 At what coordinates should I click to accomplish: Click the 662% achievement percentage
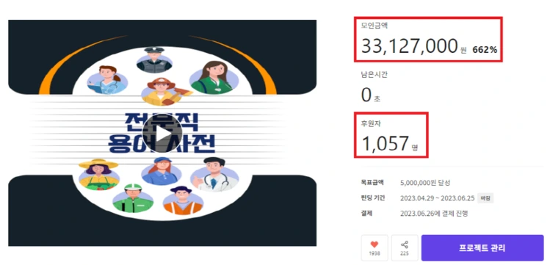point(485,50)
